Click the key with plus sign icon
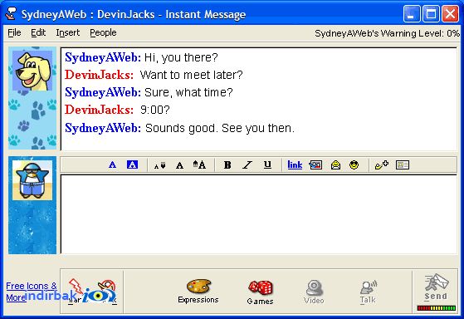 coord(382,164)
